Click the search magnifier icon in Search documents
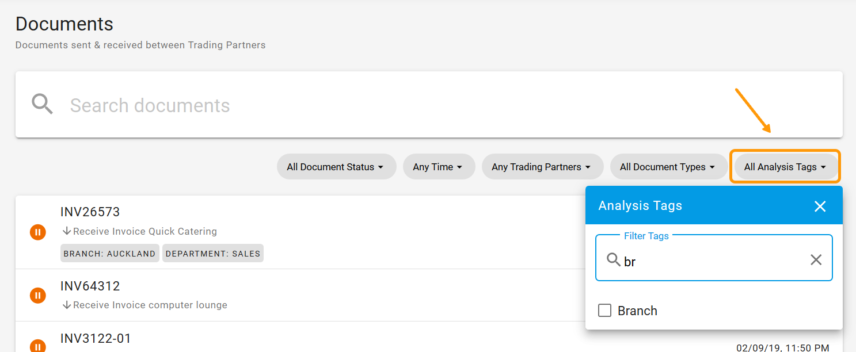Screen dimensions: 856x352 41,104
